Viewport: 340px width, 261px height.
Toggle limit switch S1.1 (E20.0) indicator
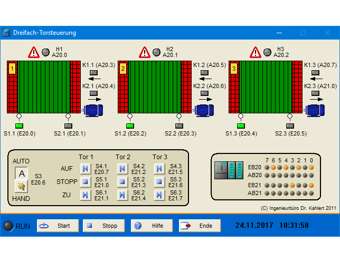[x=20, y=126]
